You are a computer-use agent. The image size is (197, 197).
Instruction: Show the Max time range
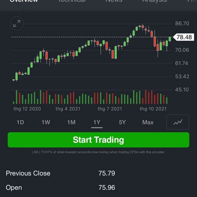(148, 122)
